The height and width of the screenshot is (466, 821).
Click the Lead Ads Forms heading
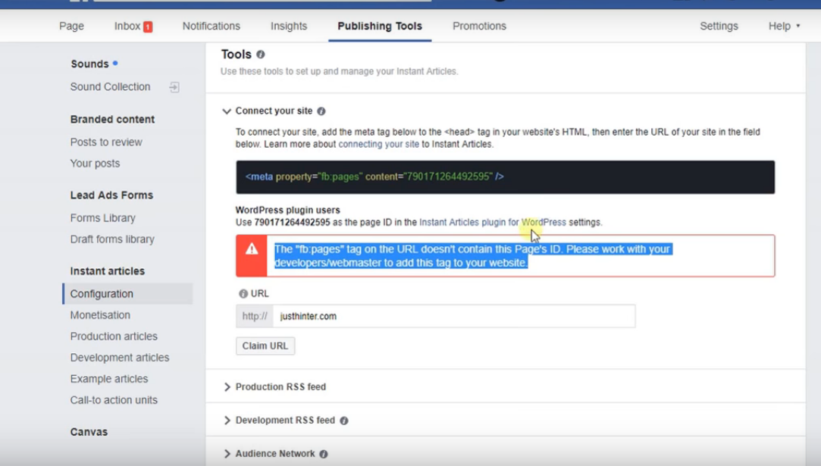111,195
